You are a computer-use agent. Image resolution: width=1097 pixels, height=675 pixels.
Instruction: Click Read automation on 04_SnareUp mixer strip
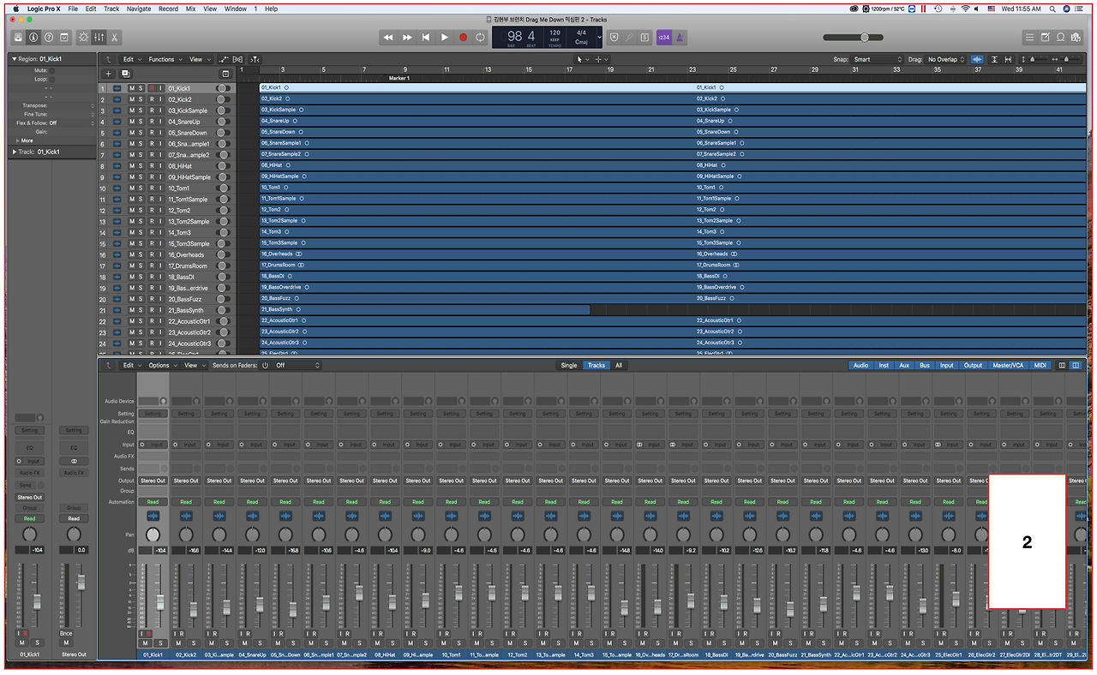252,502
